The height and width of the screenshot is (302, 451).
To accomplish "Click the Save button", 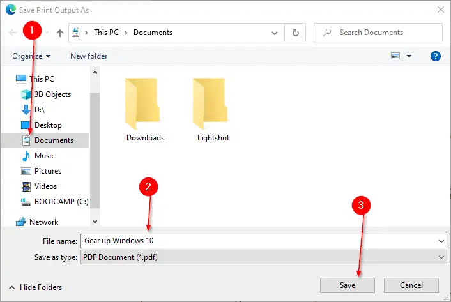I will [x=348, y=285].
